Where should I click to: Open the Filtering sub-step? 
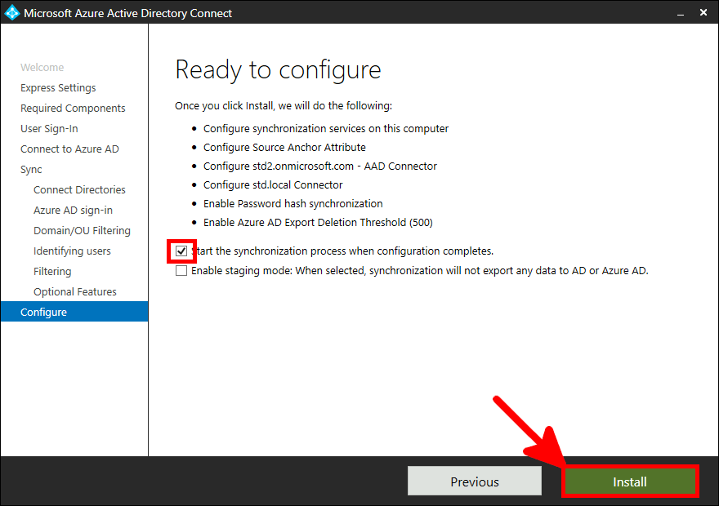click(51, 271)
